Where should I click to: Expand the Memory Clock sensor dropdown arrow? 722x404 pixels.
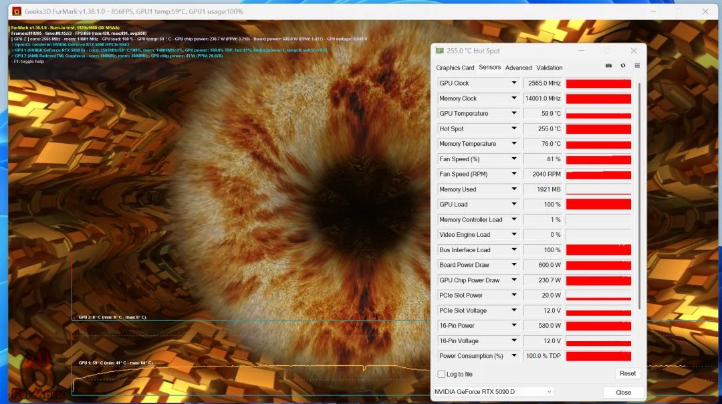point(514,98)
